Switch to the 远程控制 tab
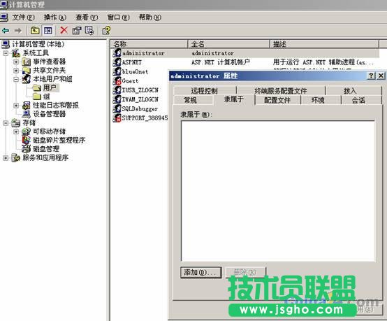The image size is (387, 321). point(205,91)
